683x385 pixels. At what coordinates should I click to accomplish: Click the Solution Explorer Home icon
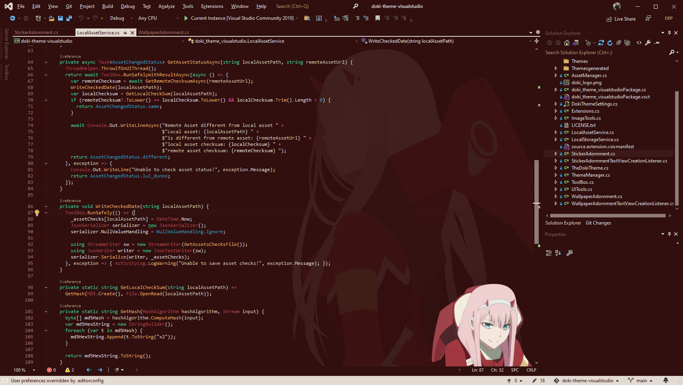pos(567,43)
